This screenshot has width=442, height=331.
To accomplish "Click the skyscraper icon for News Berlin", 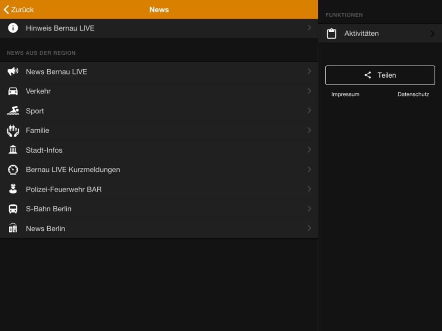I will pos(13,229).
